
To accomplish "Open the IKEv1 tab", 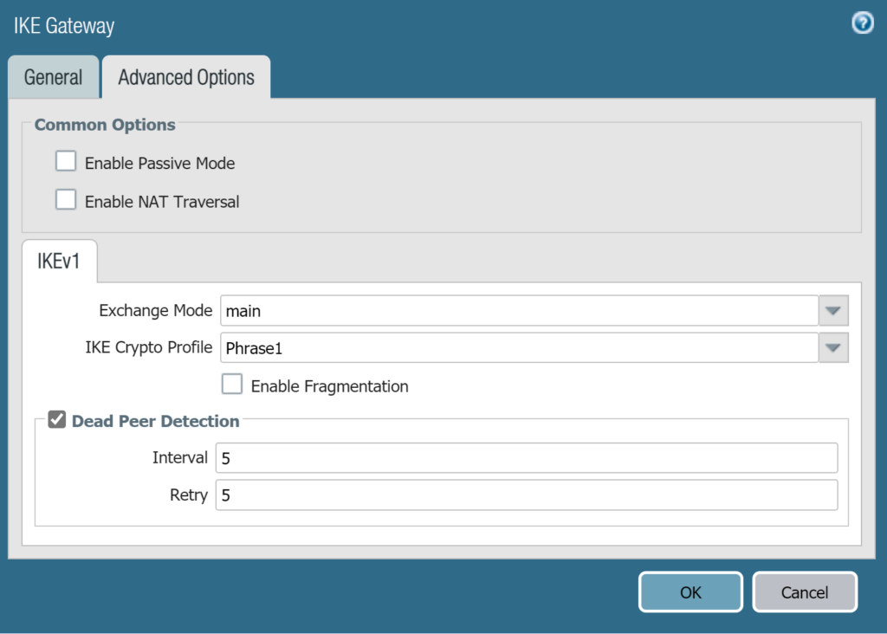I will tap(59, 261).
